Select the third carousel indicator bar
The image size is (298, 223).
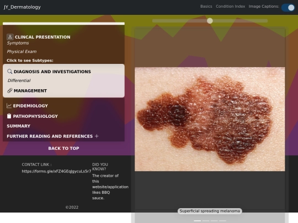click(x=214, y=221)
